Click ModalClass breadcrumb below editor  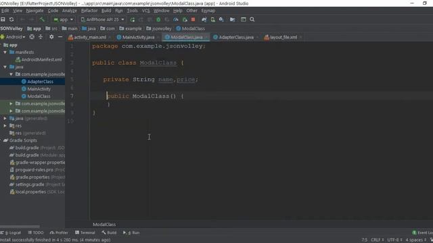click(104, 225)
